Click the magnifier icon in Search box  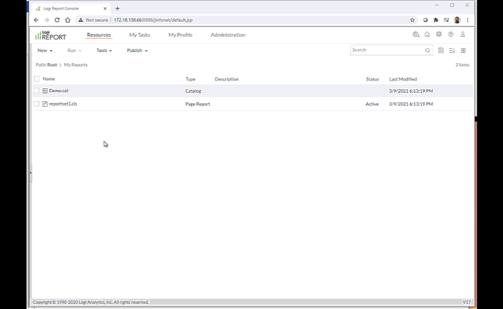tap(427, 50)
